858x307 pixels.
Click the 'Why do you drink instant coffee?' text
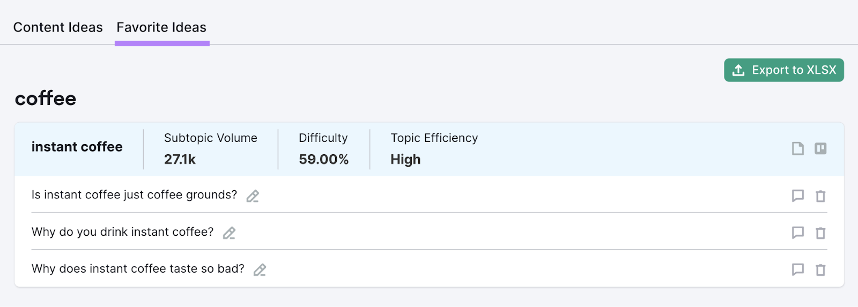coord(122,232)
